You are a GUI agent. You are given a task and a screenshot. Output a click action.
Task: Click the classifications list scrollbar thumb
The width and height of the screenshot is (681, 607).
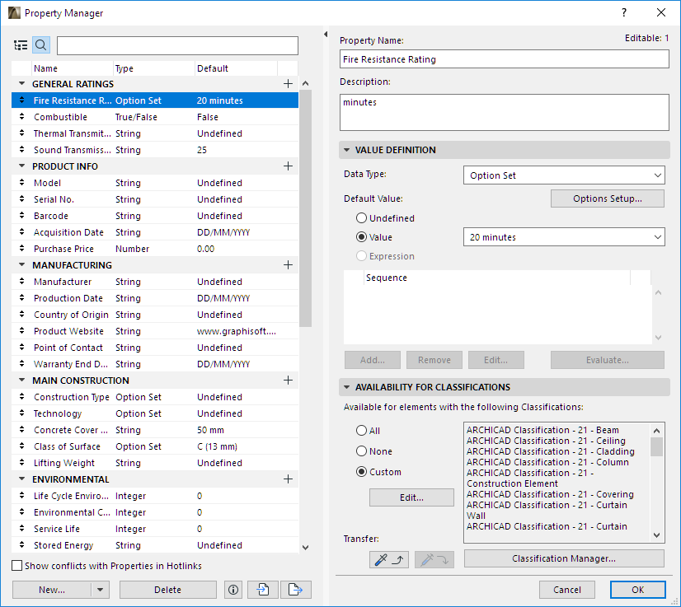point(656,446)
